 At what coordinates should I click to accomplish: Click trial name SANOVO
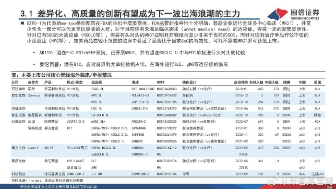(x=137, y=141)
